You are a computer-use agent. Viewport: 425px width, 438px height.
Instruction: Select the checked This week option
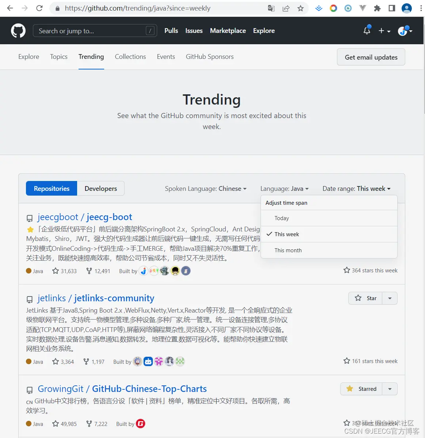(287, 234)
